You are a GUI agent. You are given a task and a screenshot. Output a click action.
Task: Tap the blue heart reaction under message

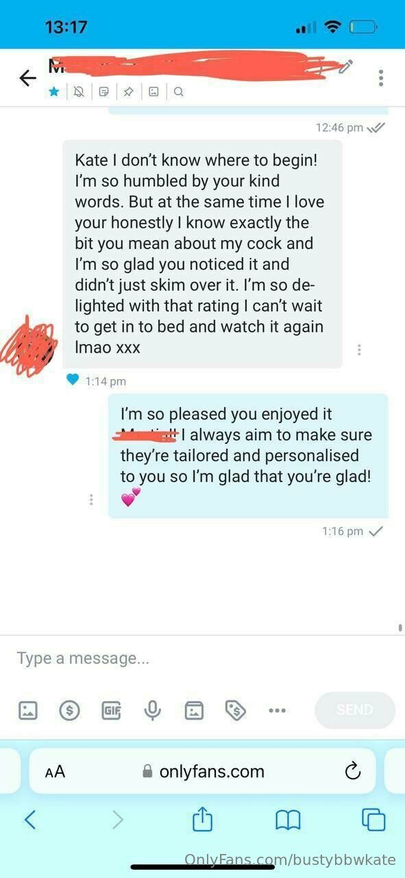[x=73, y=379]
